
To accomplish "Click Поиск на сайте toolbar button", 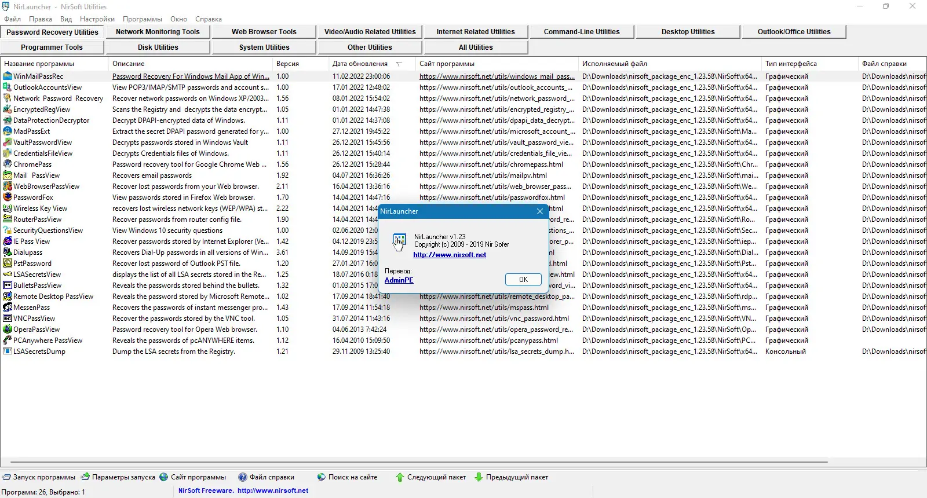I will (x=347, y=477).
